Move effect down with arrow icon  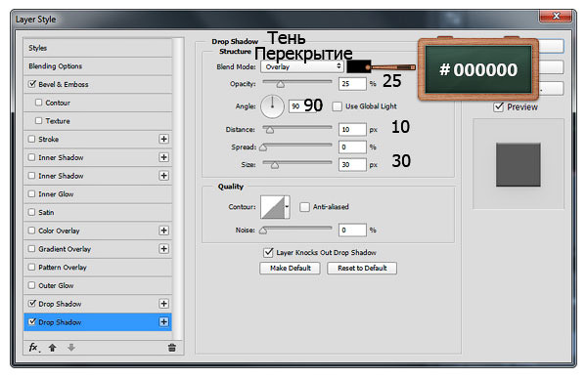(x=71, y=348)
